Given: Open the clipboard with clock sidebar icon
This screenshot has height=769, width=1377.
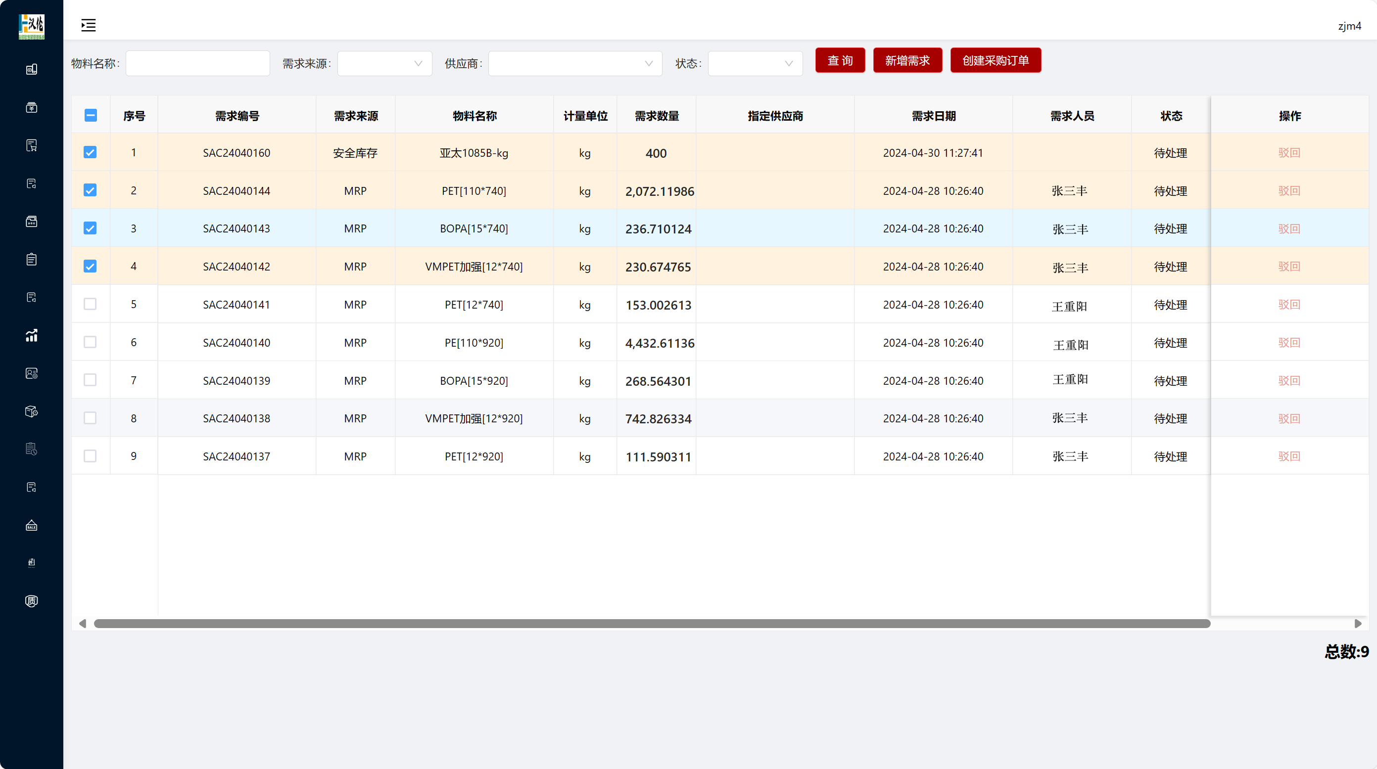Looking at the screenshot, I should [x=32, y=449].
